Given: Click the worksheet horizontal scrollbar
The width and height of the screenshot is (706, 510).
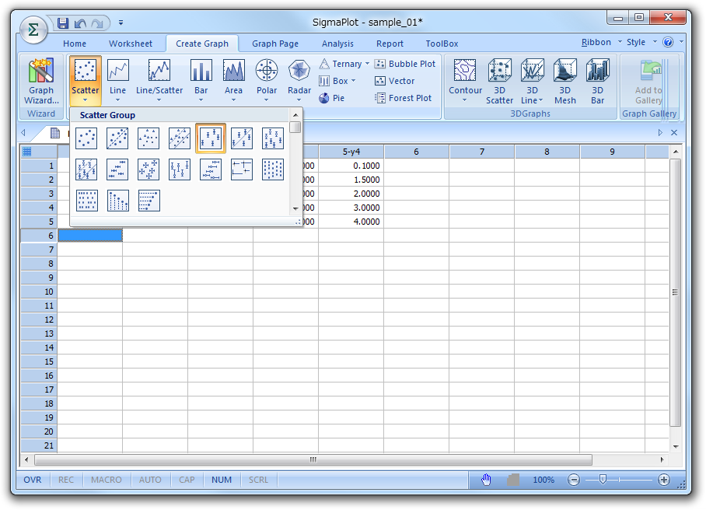Looking at the screenshot, I should [313, 459].
